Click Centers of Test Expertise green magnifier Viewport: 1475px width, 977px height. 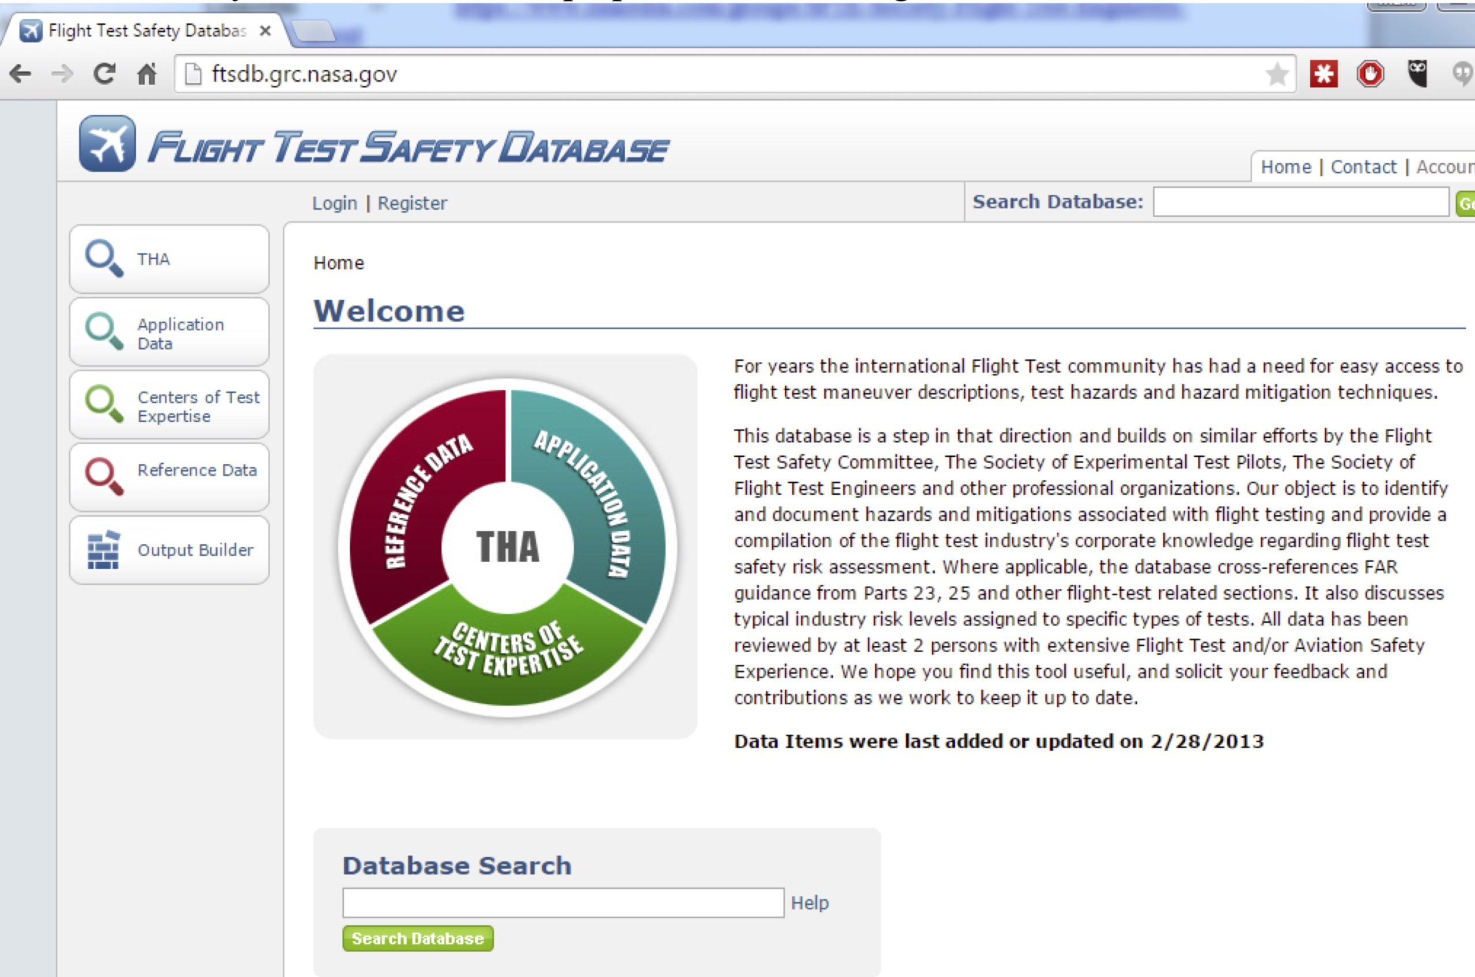pos(104,404)
